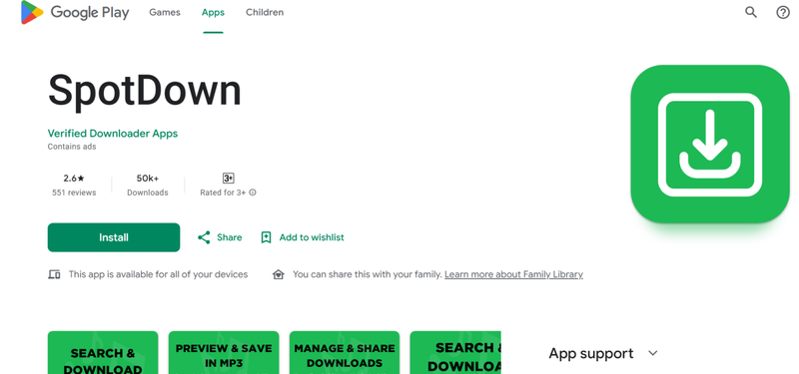Open the Preview & Save in MP3 screenshot

coord(224,353)
